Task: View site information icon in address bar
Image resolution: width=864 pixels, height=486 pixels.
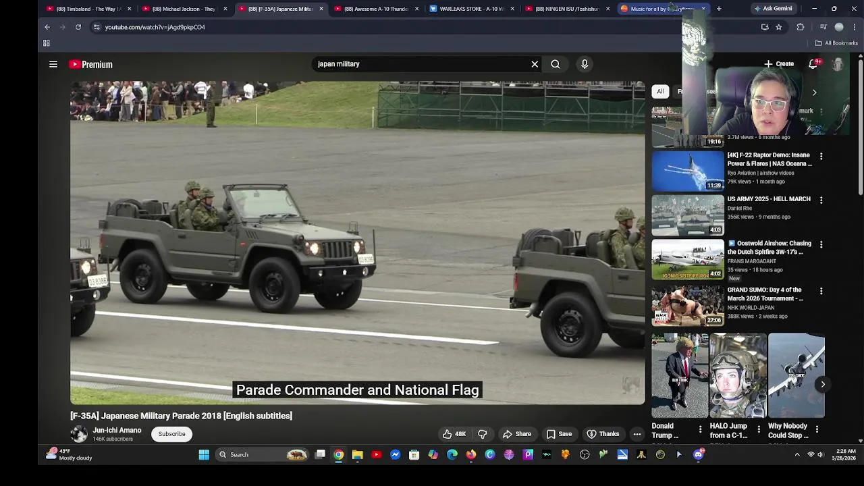Action: coord(97,27)
